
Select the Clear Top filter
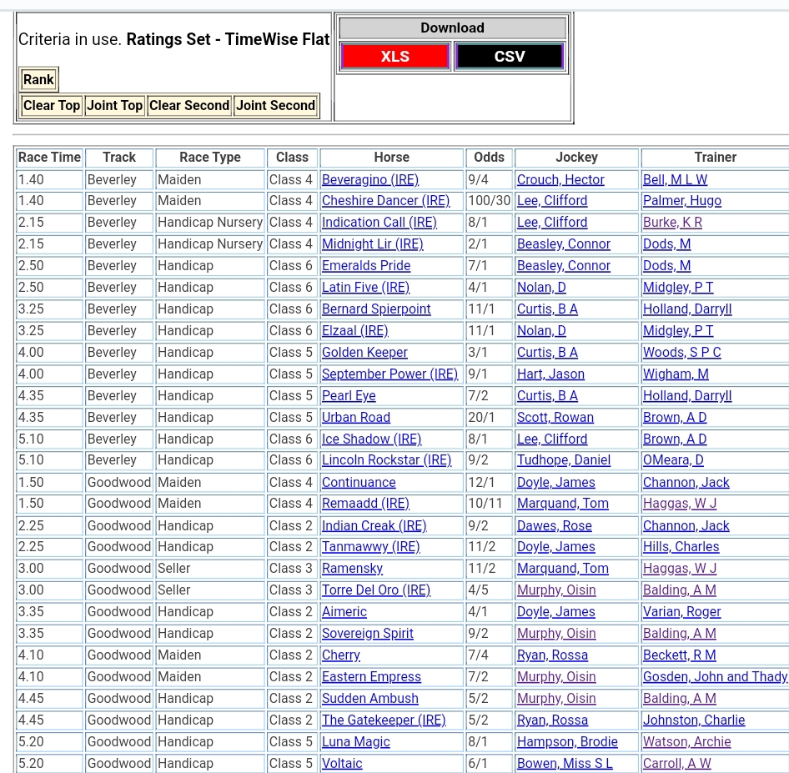click(x=52, y=106)
